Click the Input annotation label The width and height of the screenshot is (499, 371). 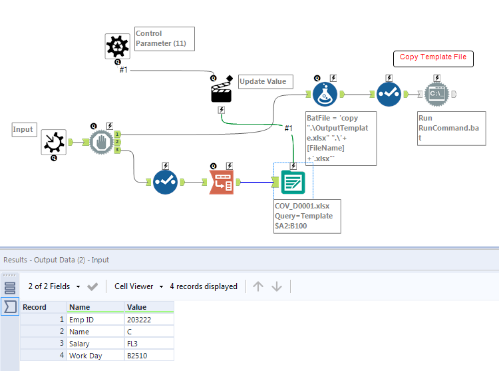click(x=24, y=130)
